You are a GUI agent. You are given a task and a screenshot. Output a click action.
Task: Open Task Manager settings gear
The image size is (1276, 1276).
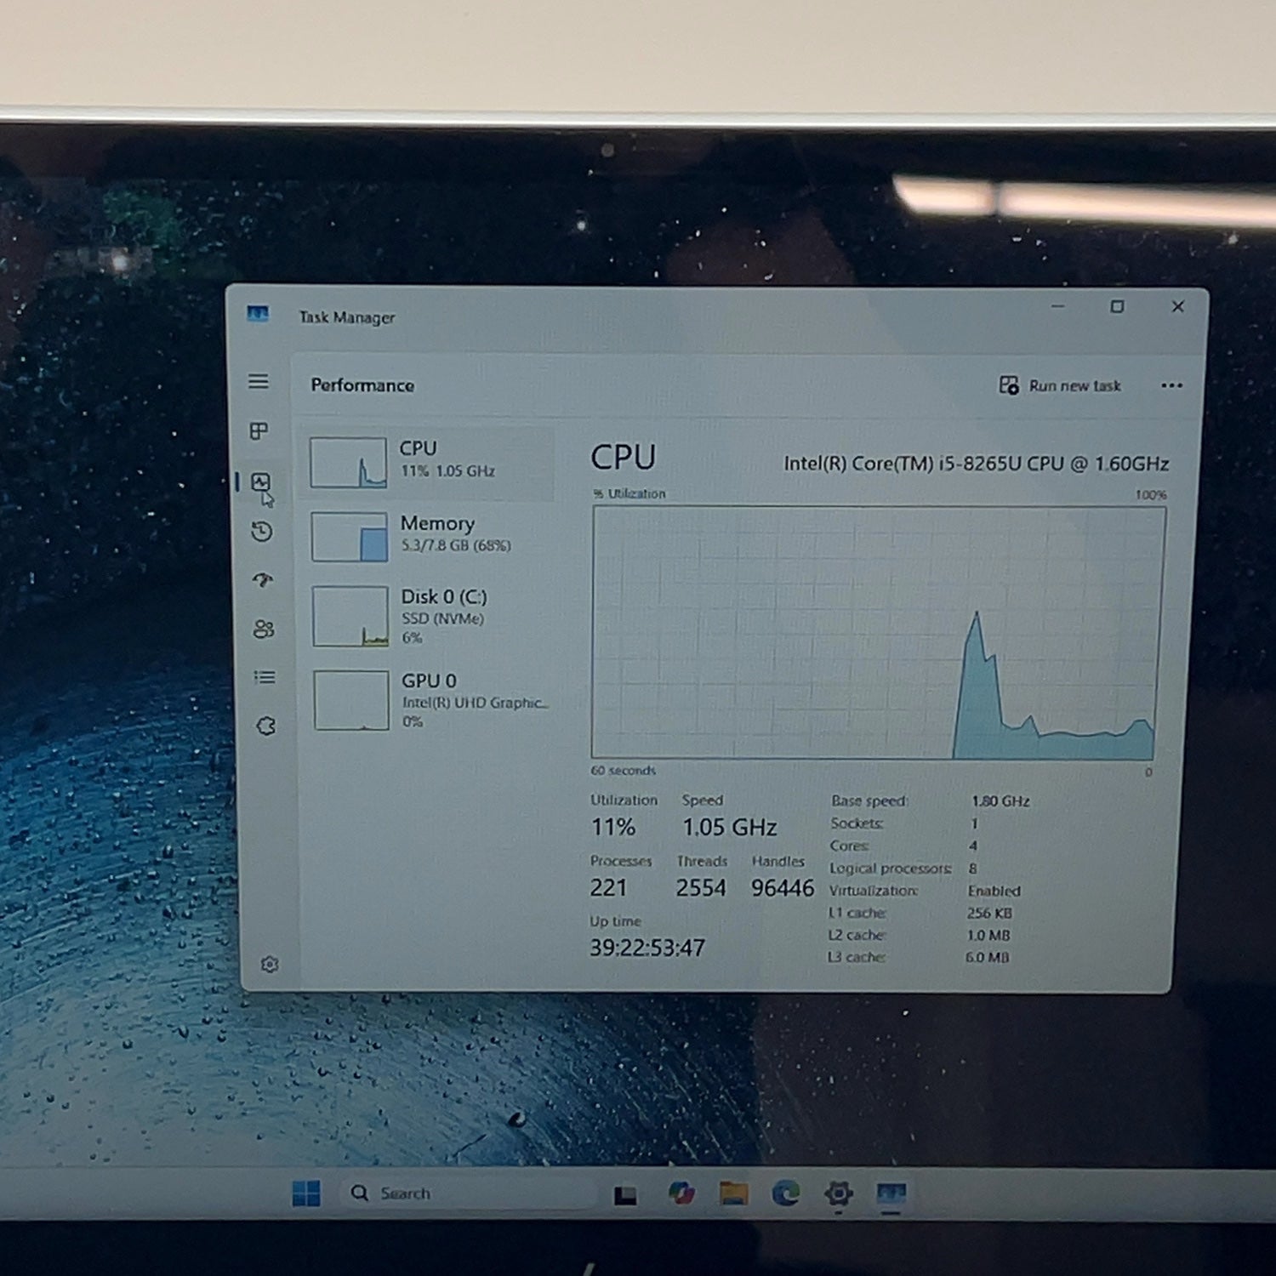click(270, 964)
